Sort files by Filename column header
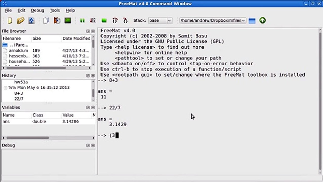This screenshot has width=323, height=182. 16,38
